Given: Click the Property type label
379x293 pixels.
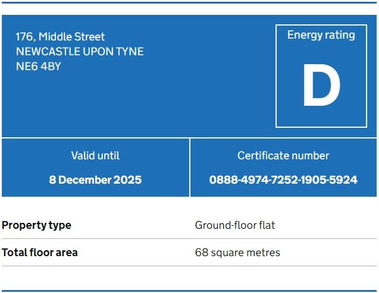Looking at the screenshot, I should [36, 225].
